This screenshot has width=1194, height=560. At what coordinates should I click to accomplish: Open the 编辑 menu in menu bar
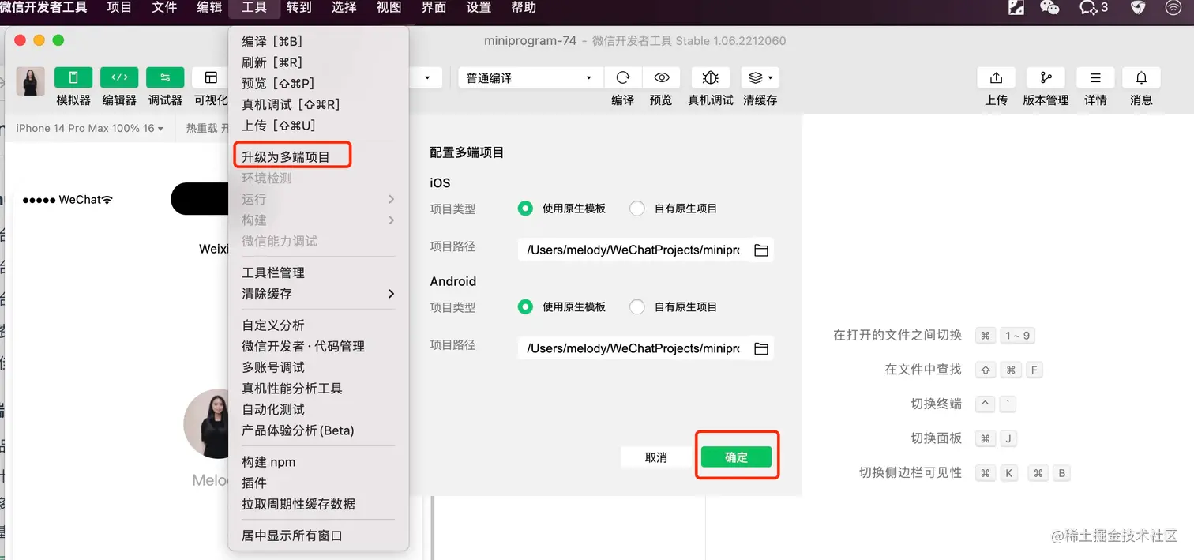[x=209, y=8]
